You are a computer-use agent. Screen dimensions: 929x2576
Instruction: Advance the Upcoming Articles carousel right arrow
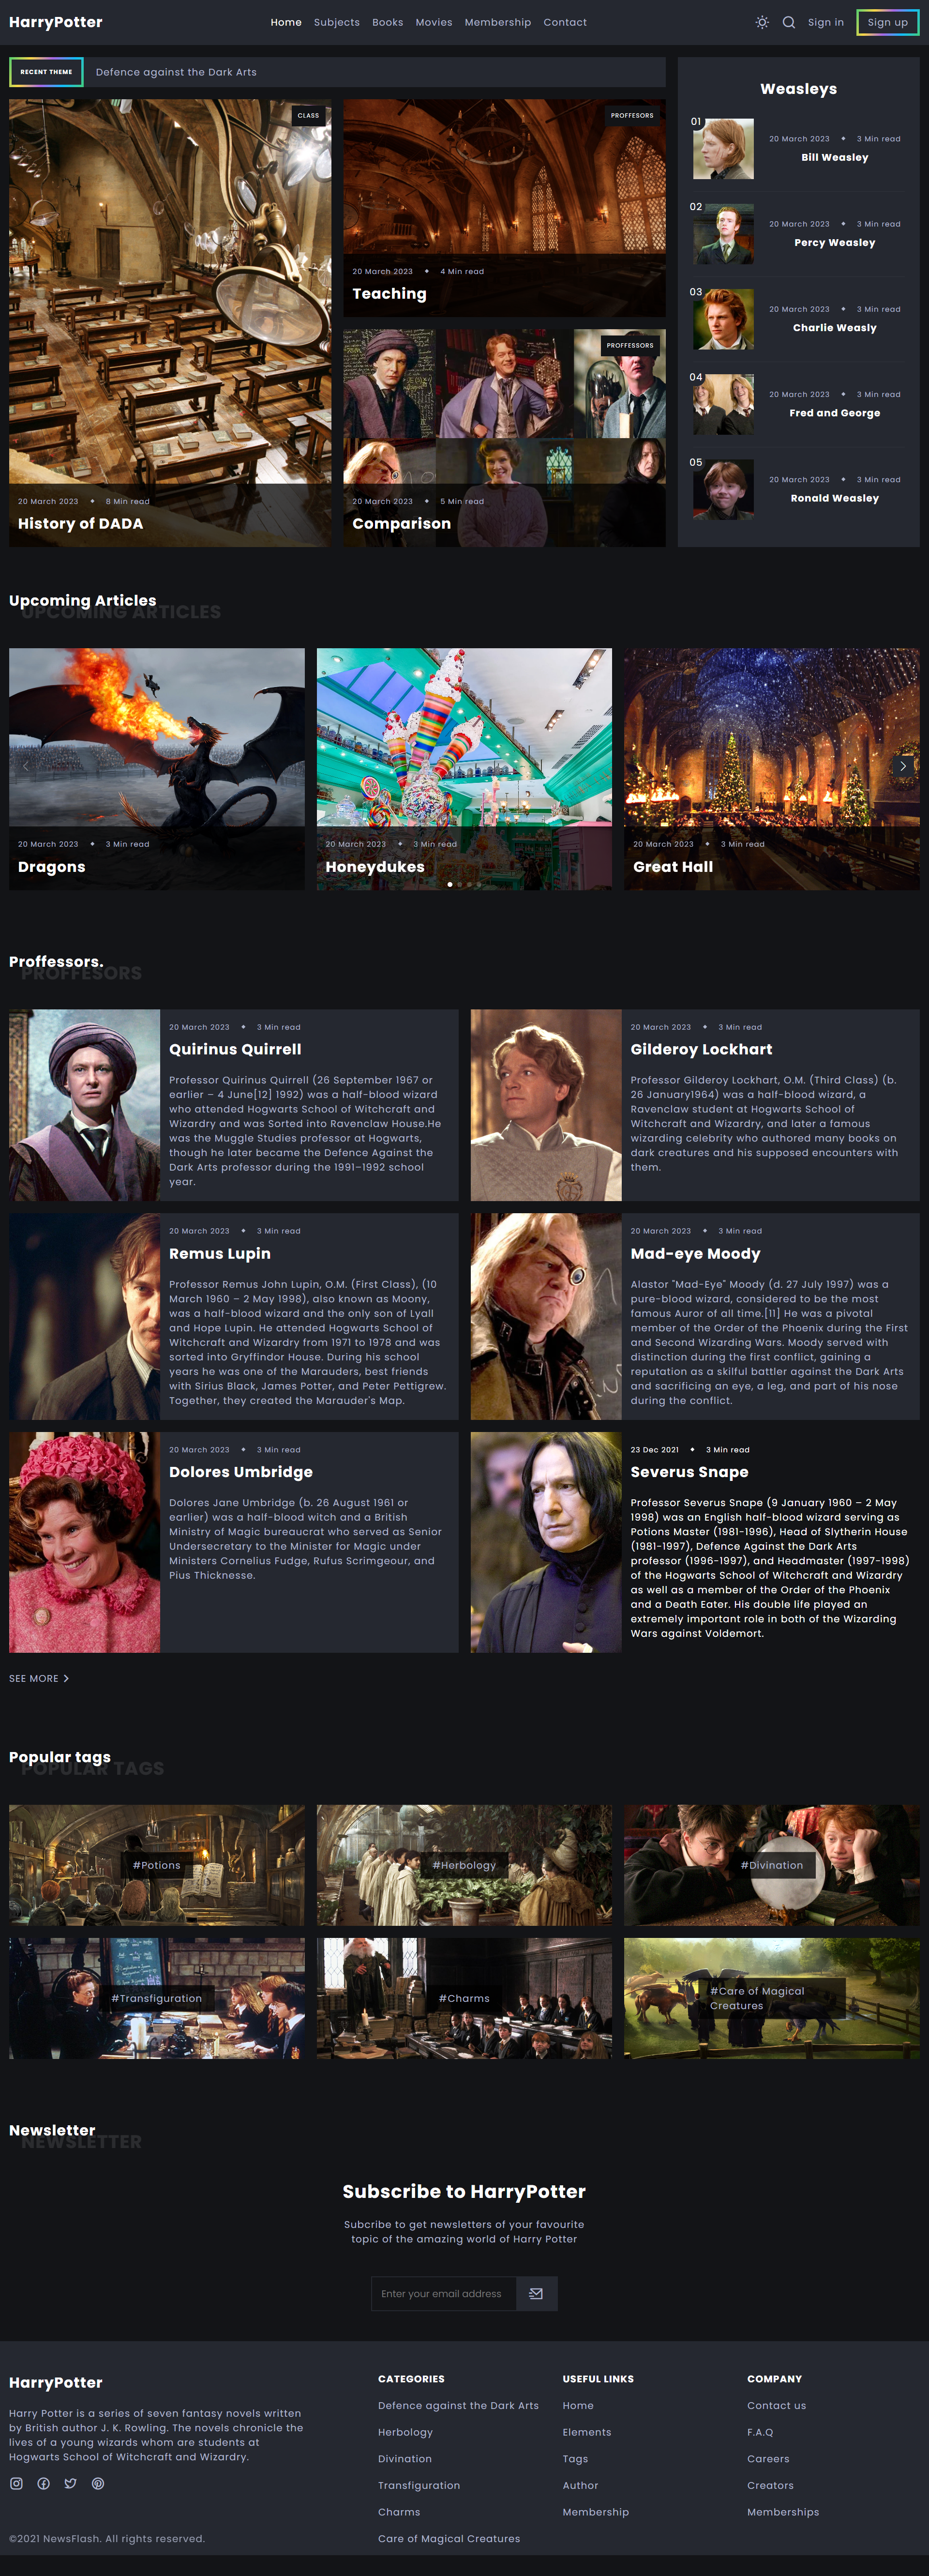[x=903, y=766]
